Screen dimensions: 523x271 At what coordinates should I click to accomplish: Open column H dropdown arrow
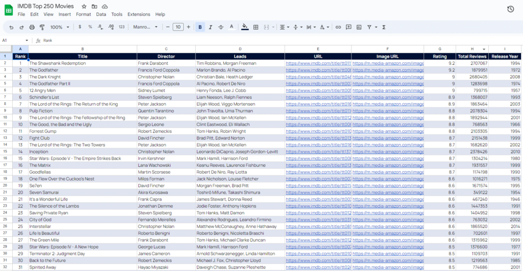click(484, 49)
